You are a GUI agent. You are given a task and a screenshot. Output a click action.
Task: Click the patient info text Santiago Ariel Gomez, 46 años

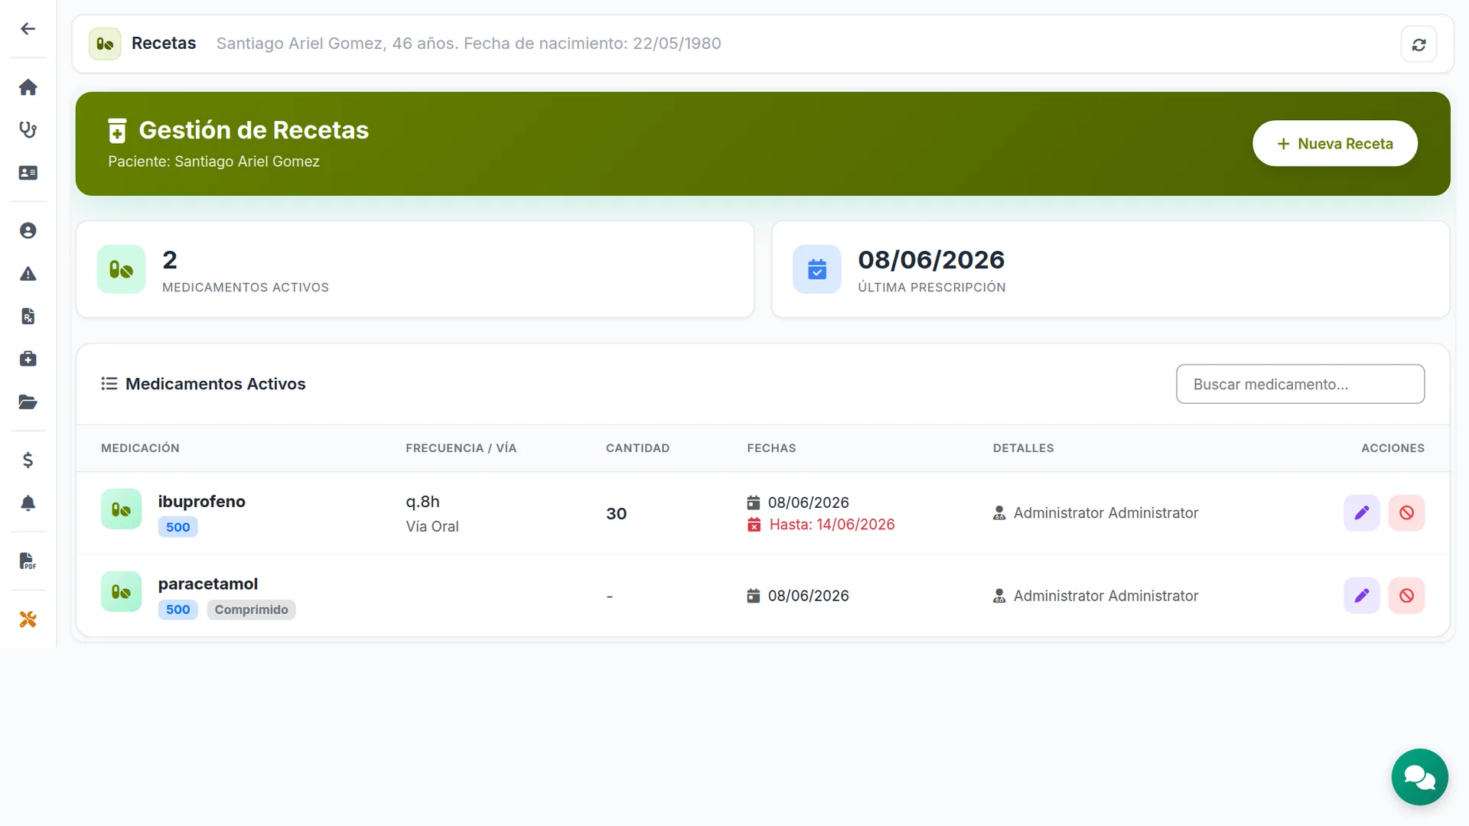click(x=468, y=44)
